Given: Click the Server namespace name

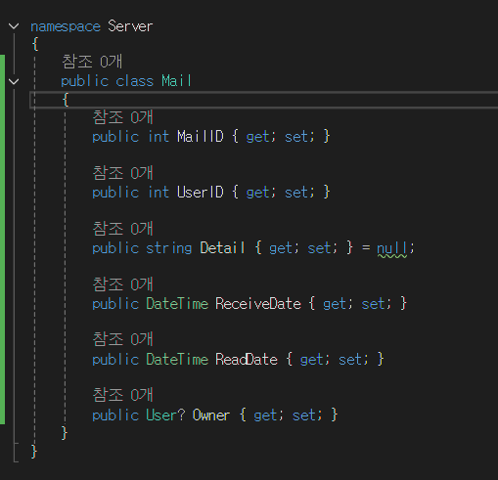Looking at the screenshot, I should tap(130, 26).
